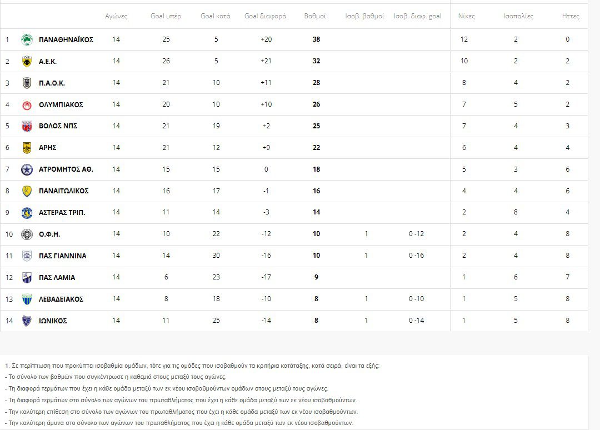Select the Goal διαφορά column header
600x430 pixels.
[x=265, y=16]
